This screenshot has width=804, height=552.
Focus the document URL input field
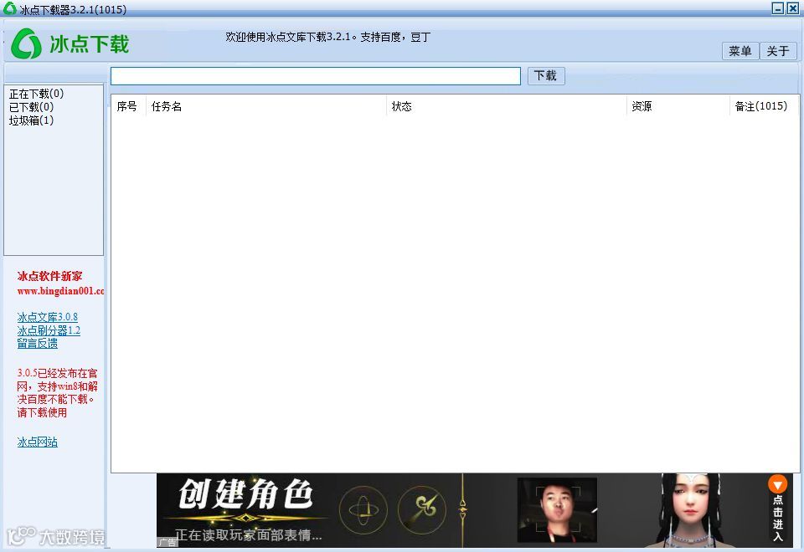(316, 76)
